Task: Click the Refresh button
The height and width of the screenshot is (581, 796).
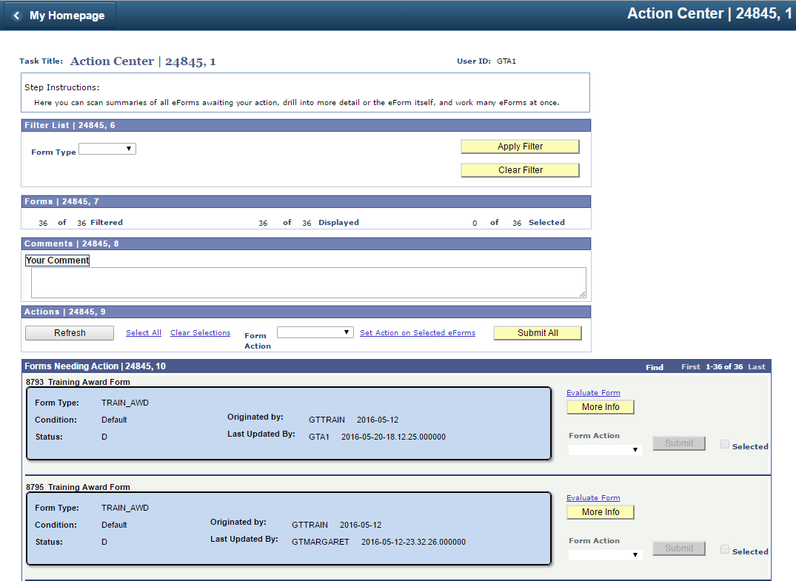Action: pyautogui.click(x=70, y=333)
